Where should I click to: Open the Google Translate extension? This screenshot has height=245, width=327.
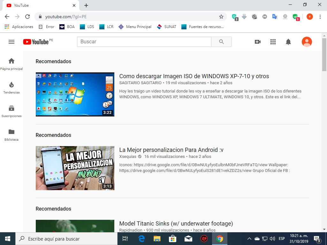click(x=275, y=17)
